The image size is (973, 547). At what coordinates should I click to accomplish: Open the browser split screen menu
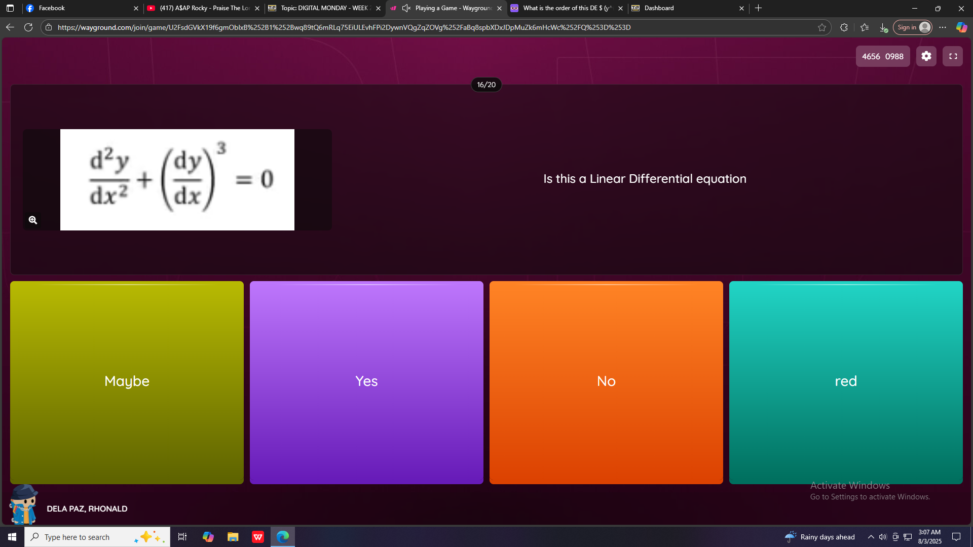tap(844, 27)
